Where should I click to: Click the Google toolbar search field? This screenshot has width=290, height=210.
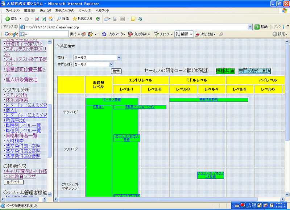[x=44, y=34]
